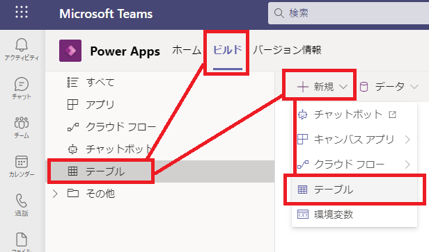Image resolution: width=429 pixels, height=252 pixels.
Task: Open Calendar (カレンダー) in sidebar
Action: (22, 166)
